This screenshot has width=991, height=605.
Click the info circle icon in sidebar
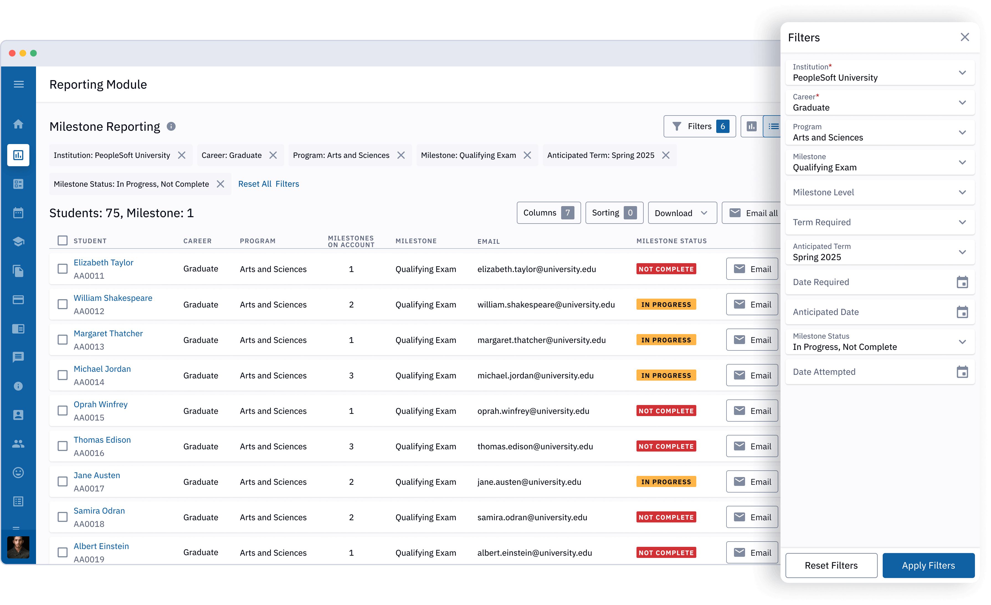coord(19,386)
